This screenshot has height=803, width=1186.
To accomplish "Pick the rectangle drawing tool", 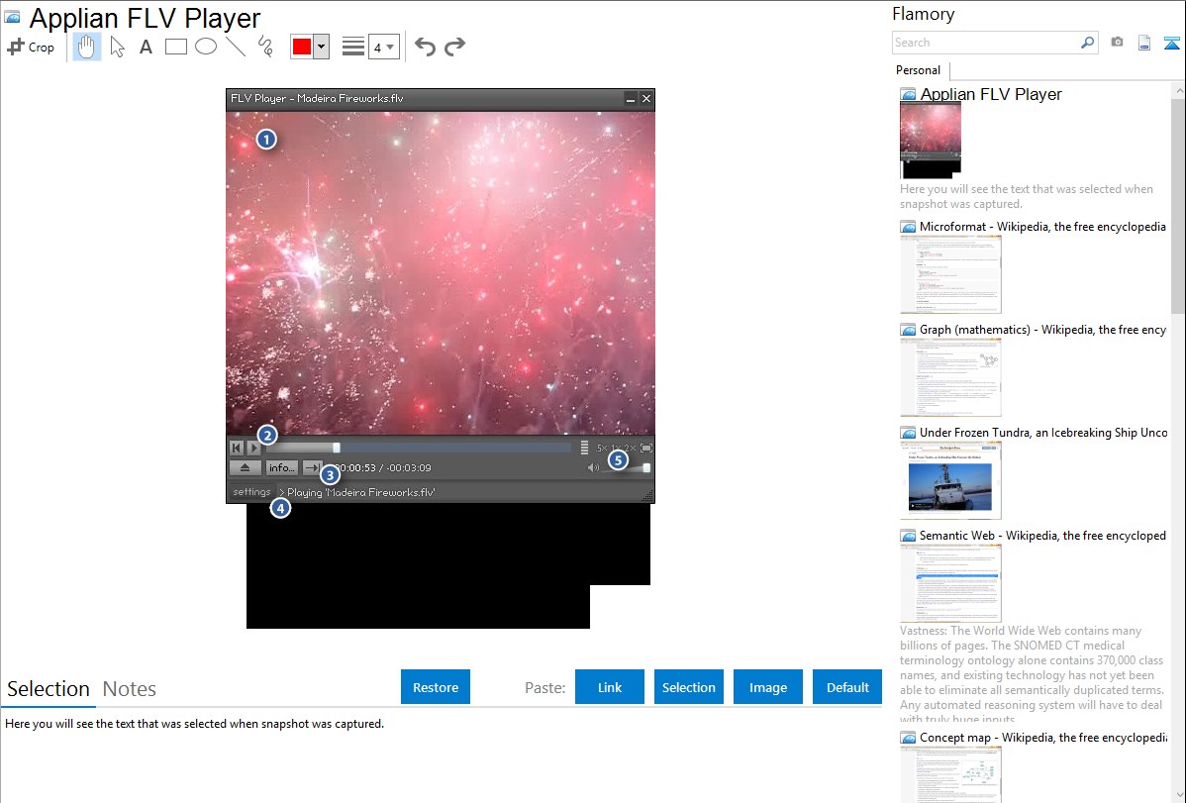I will click(175, 47).
